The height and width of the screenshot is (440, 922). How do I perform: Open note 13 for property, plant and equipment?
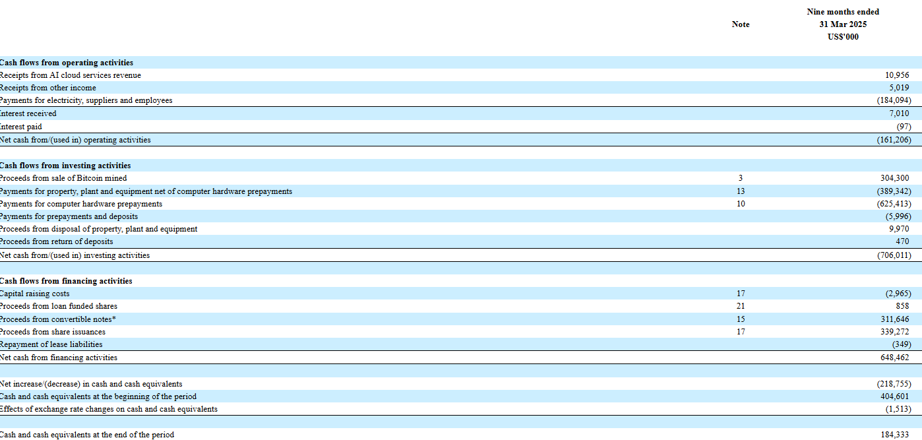741,191
